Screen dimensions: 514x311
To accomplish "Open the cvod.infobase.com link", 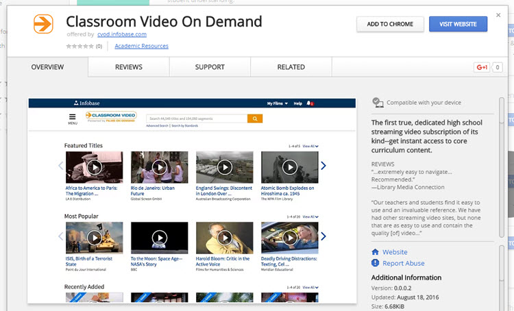I will (122, 34).
